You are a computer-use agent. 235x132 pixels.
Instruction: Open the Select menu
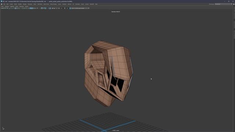tap(15, 4)
